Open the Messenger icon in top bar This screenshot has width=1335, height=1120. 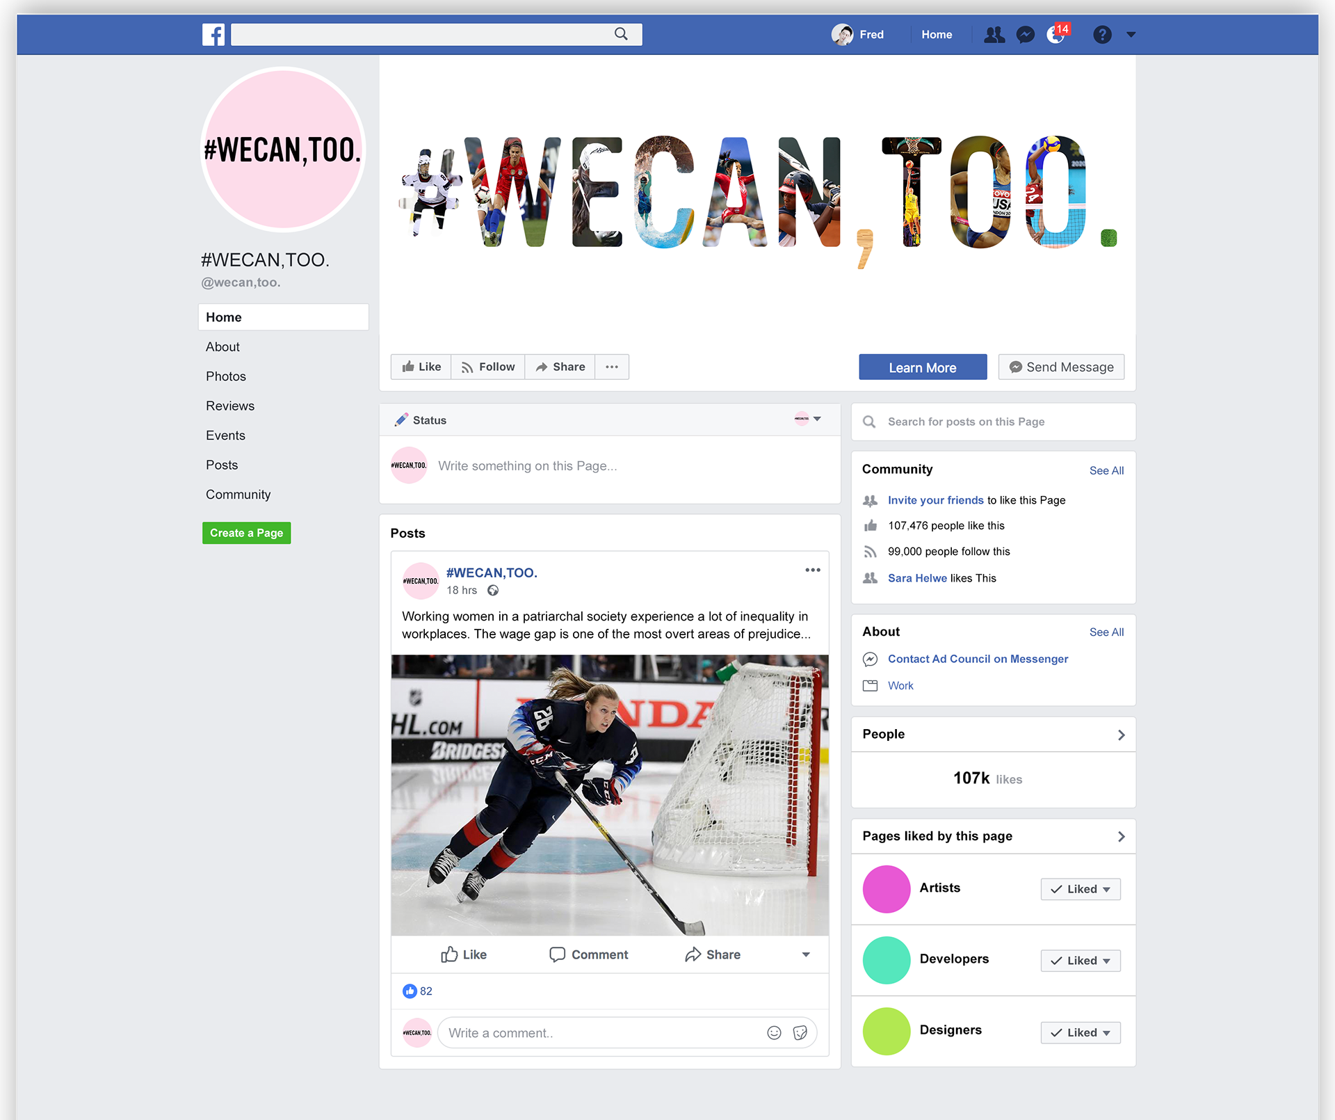click(1025, 34)
